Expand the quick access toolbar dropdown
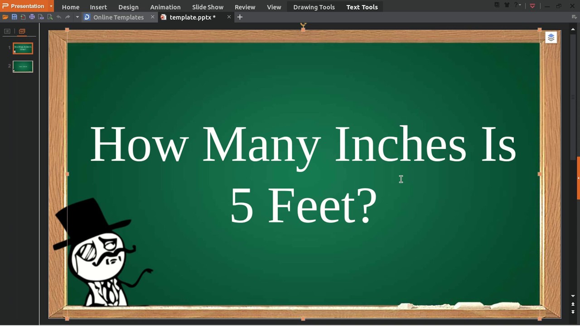 77,17
